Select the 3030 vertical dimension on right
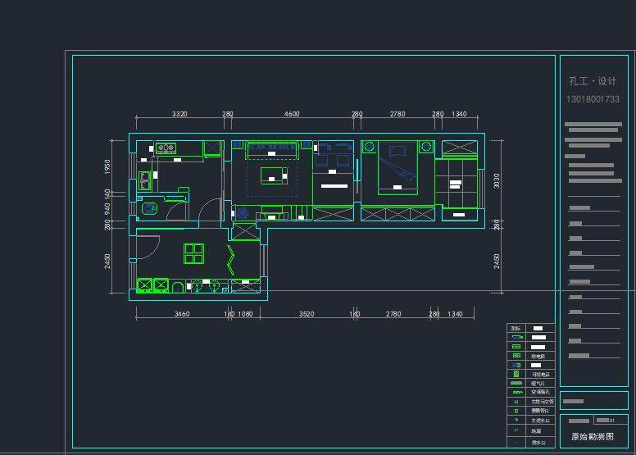The height and width of the screenshot is (455, 636). click(497, 180)
